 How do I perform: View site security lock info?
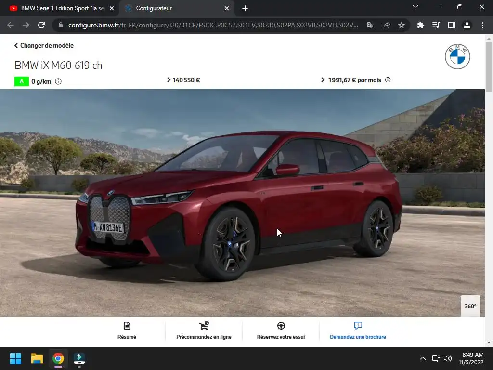tap(61, 25)
